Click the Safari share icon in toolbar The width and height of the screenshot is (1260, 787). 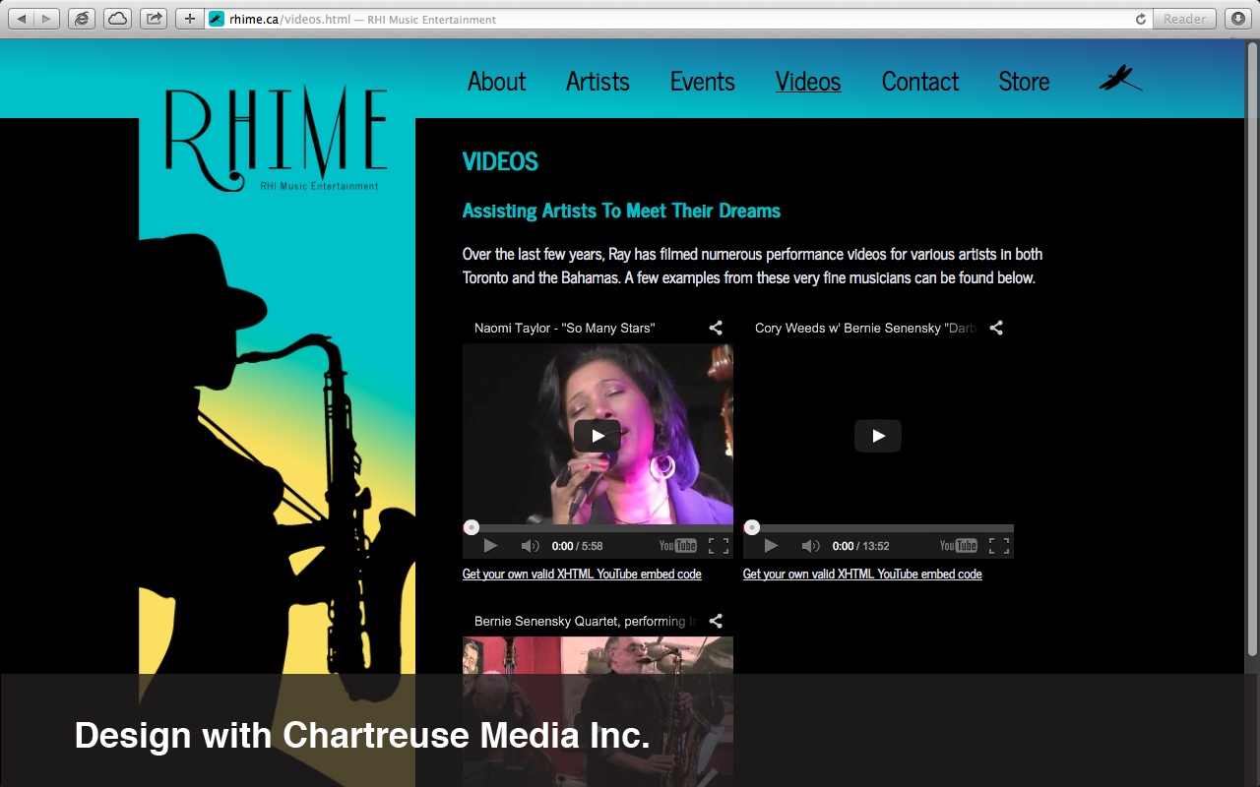[x=153, y=19]
